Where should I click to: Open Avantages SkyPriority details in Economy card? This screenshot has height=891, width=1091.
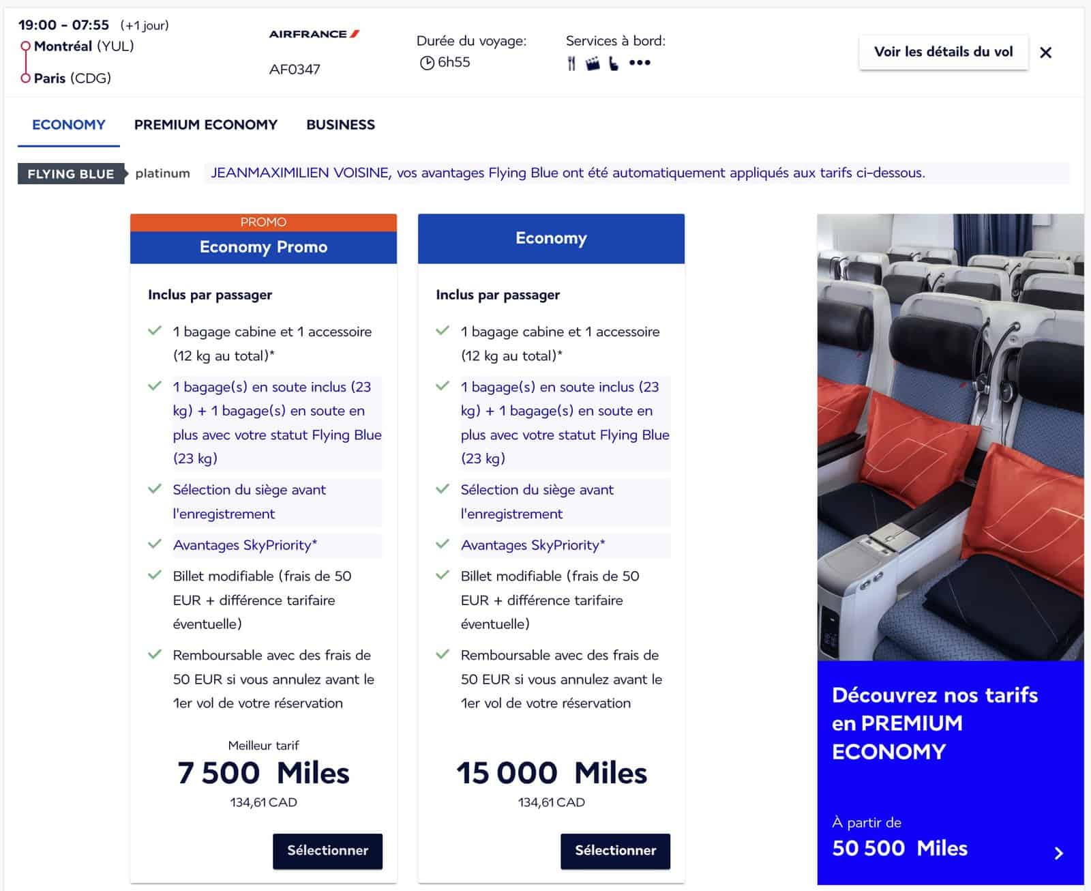(533, 545)
